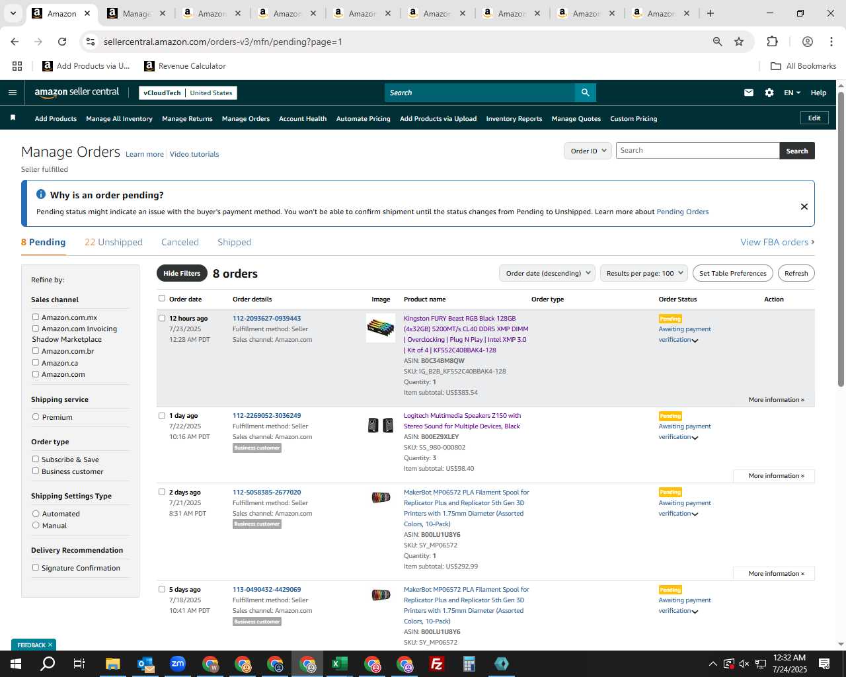Click the Kingston FURY RAM product thumbnail
Viewport: 846px width, 677px height.
coord(381,328)
